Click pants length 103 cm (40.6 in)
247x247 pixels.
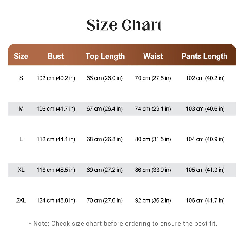coord(205,109)
